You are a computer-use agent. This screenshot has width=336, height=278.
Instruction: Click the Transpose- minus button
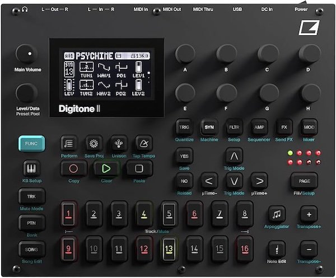[309, 249]
